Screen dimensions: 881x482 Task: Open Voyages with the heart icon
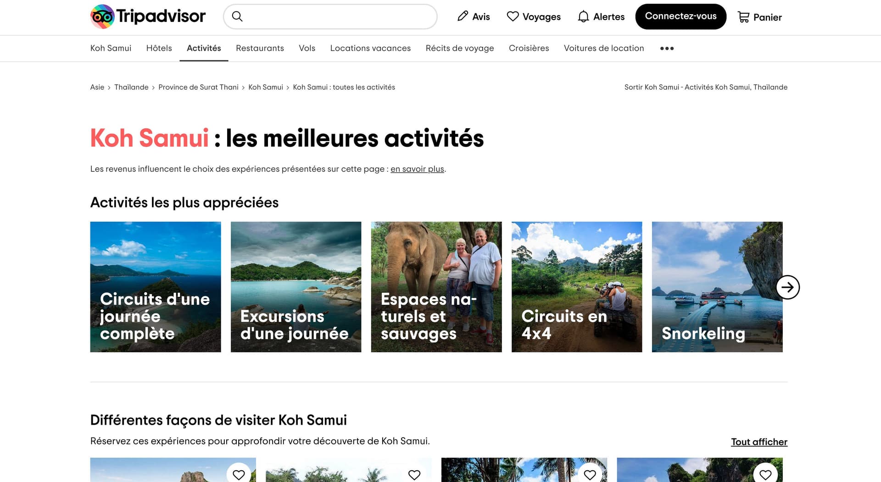534,16
